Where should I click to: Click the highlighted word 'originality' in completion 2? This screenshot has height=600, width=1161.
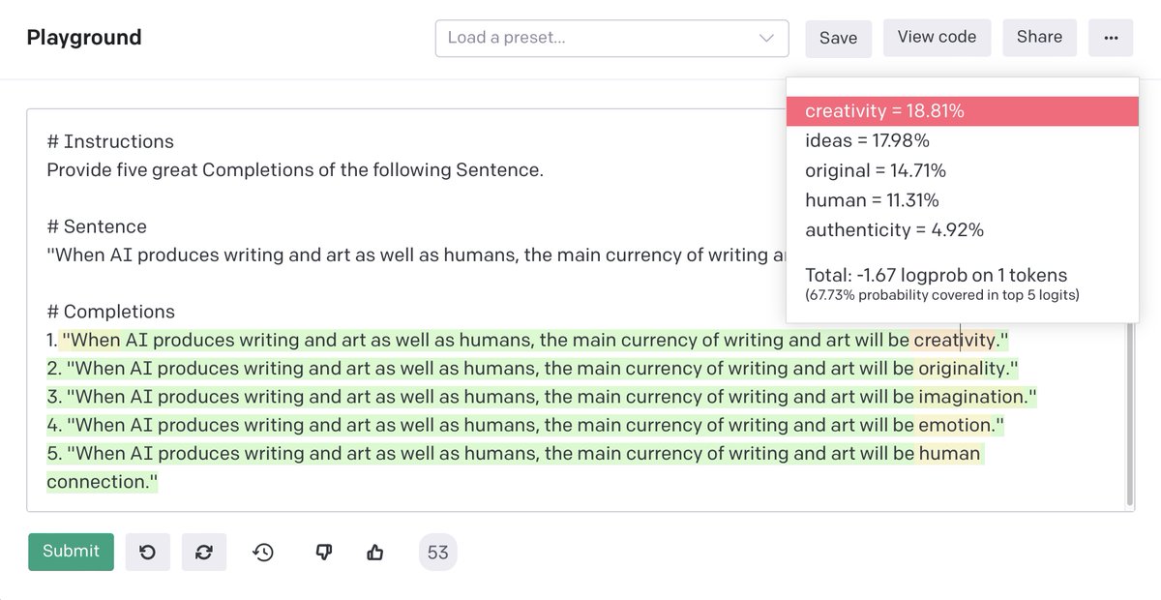click(965, 369)
